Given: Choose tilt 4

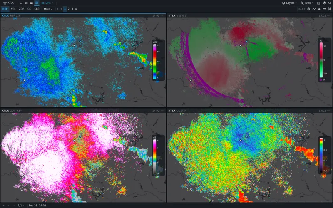Looking at the screenshot, I should point(76,9).
